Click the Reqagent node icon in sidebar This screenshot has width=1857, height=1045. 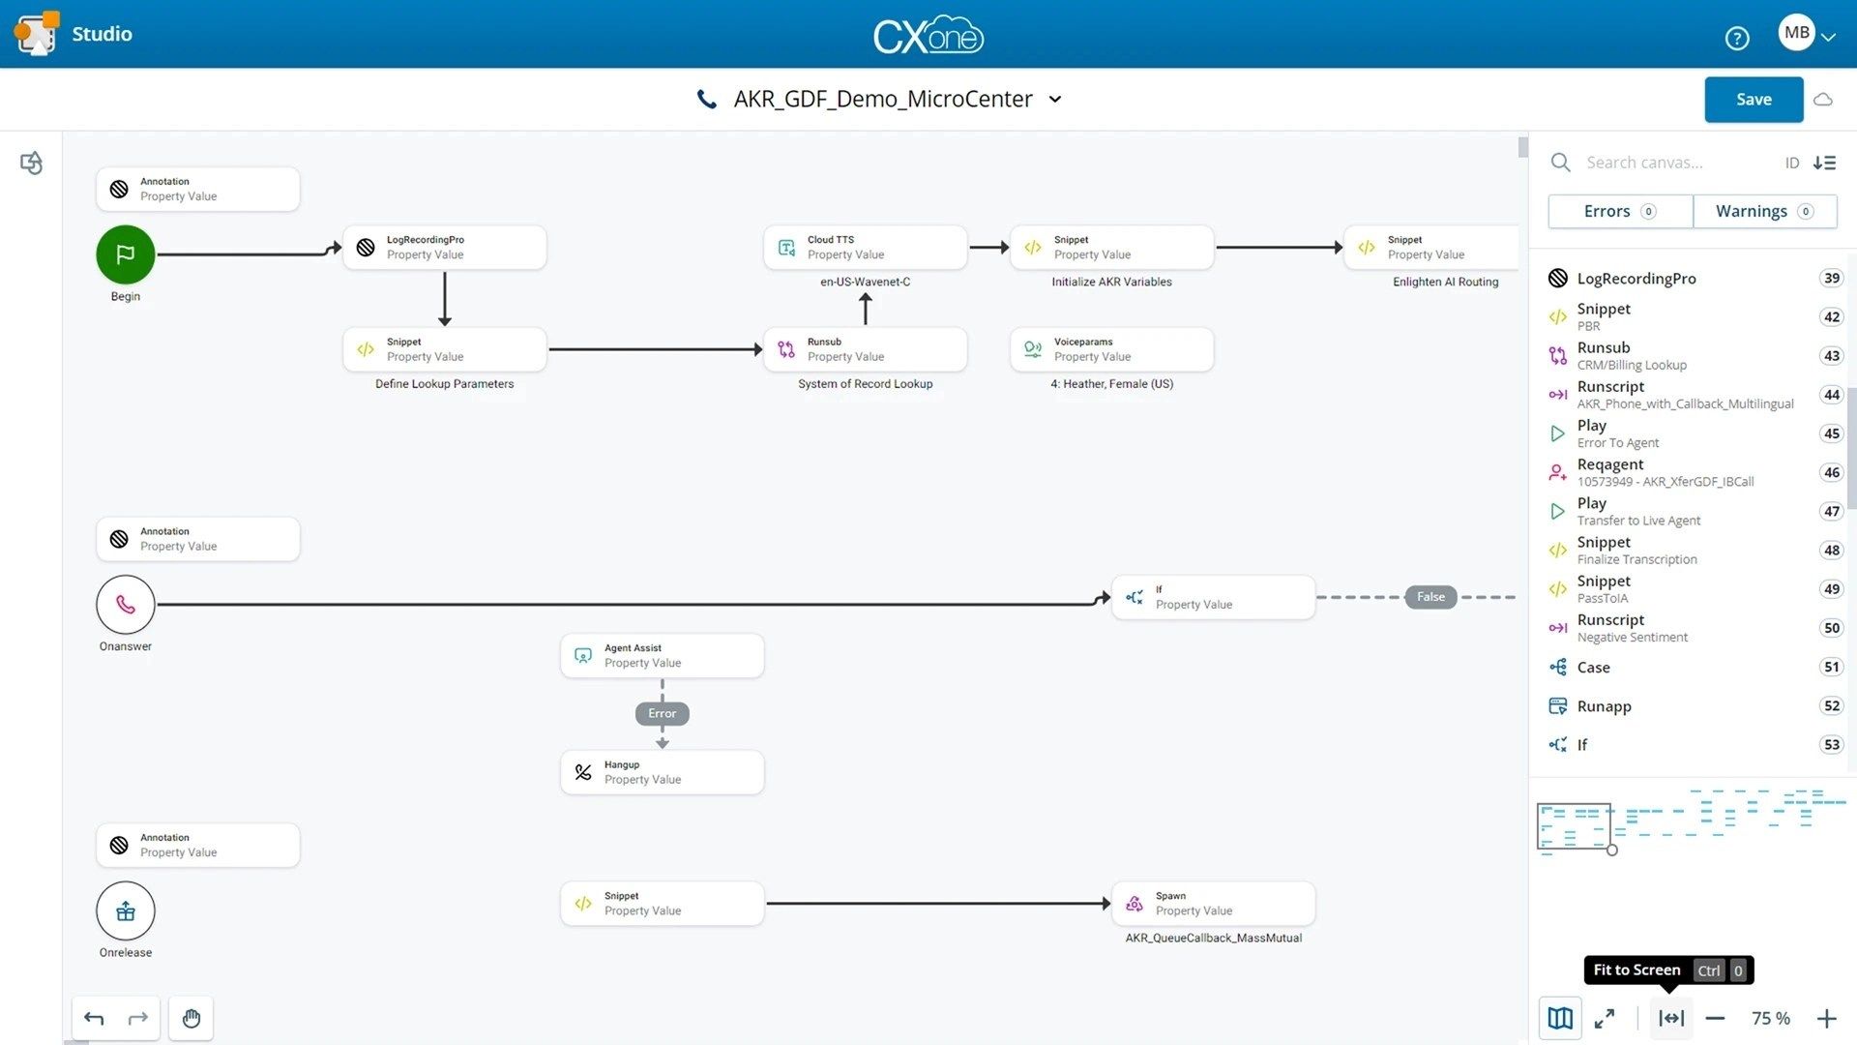pos(1557,472)
